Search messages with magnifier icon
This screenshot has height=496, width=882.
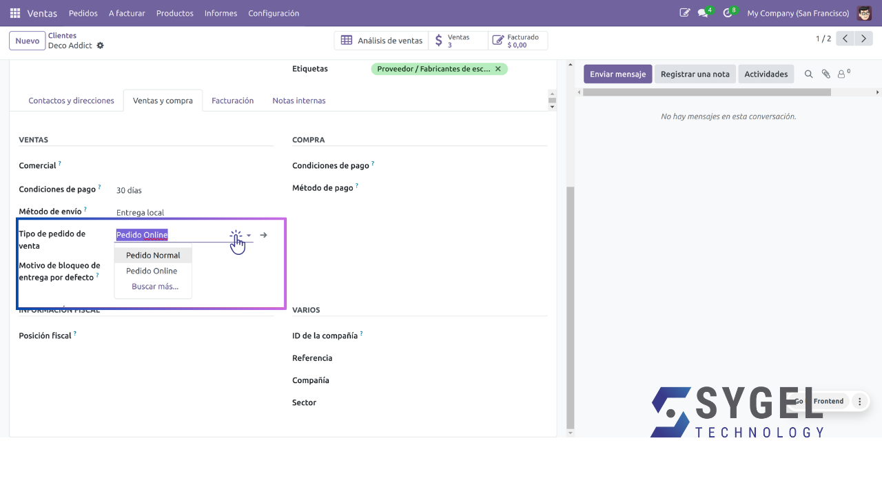pyautogui.click(x=809, y=74)
